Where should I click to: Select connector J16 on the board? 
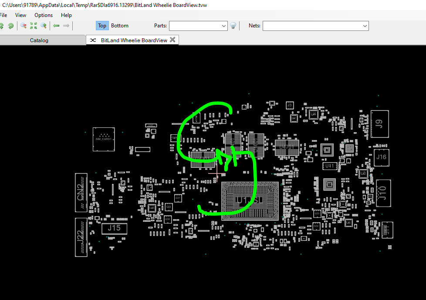coord(382,157)
